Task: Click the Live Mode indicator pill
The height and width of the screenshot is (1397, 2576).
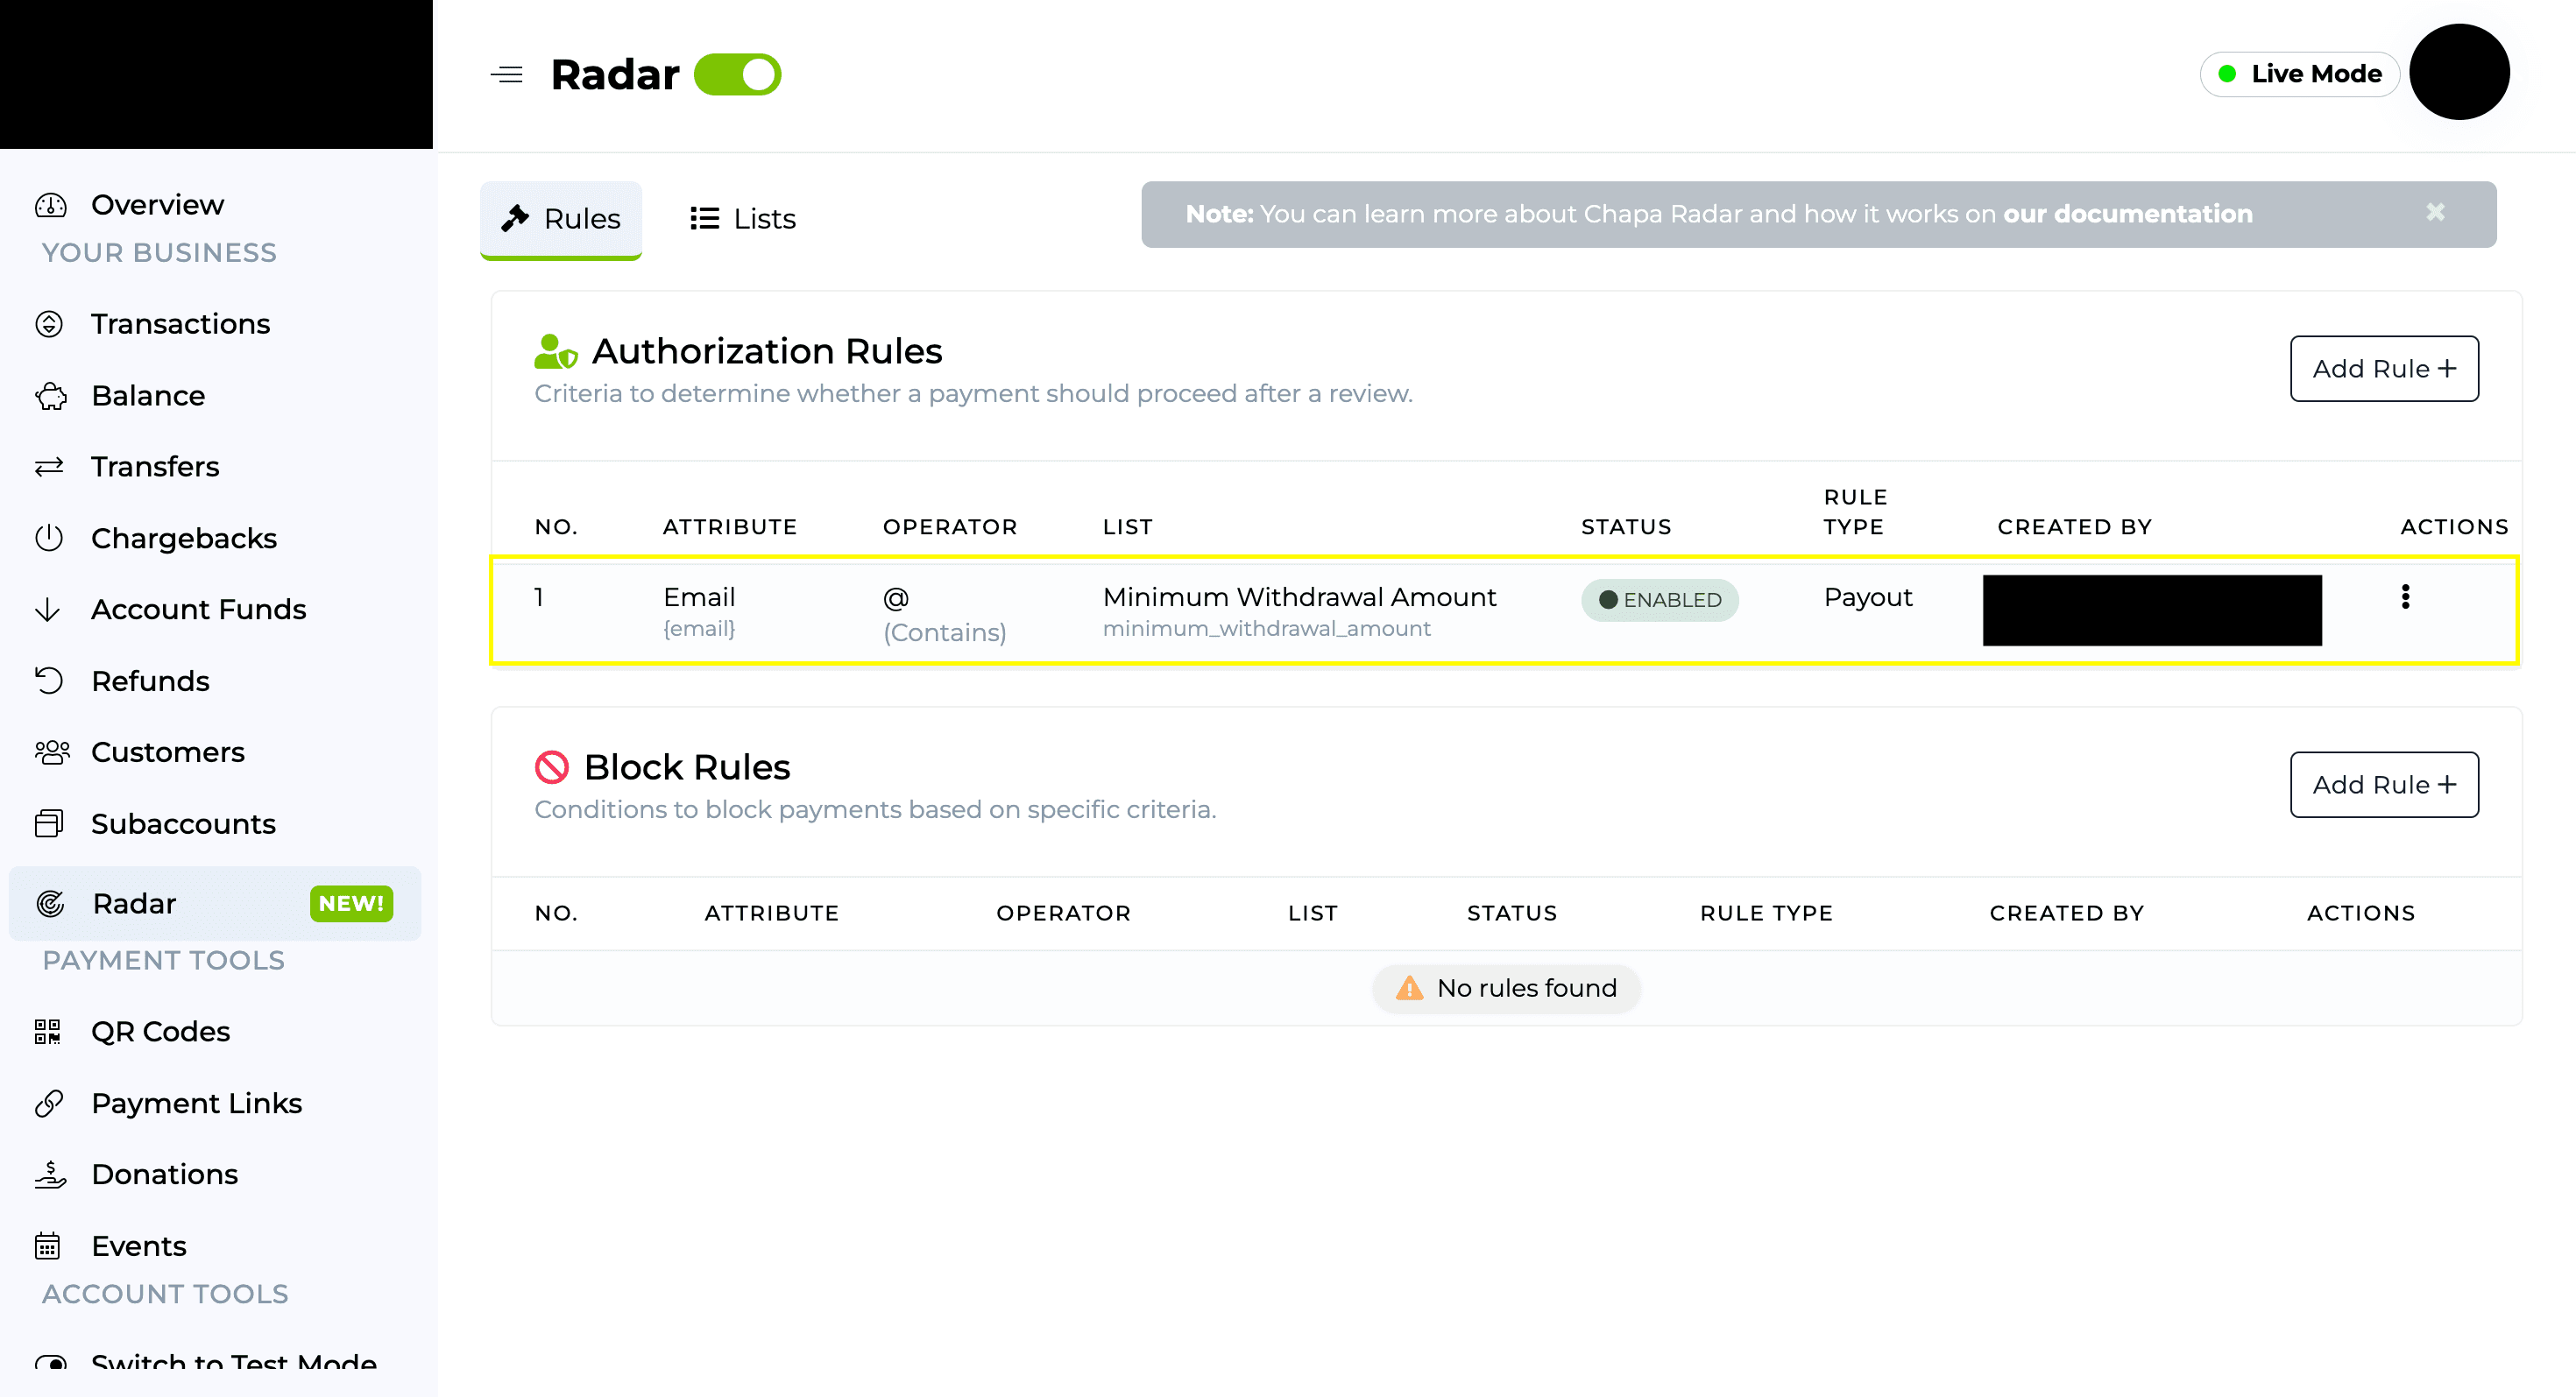Action: coord(2299,75)
